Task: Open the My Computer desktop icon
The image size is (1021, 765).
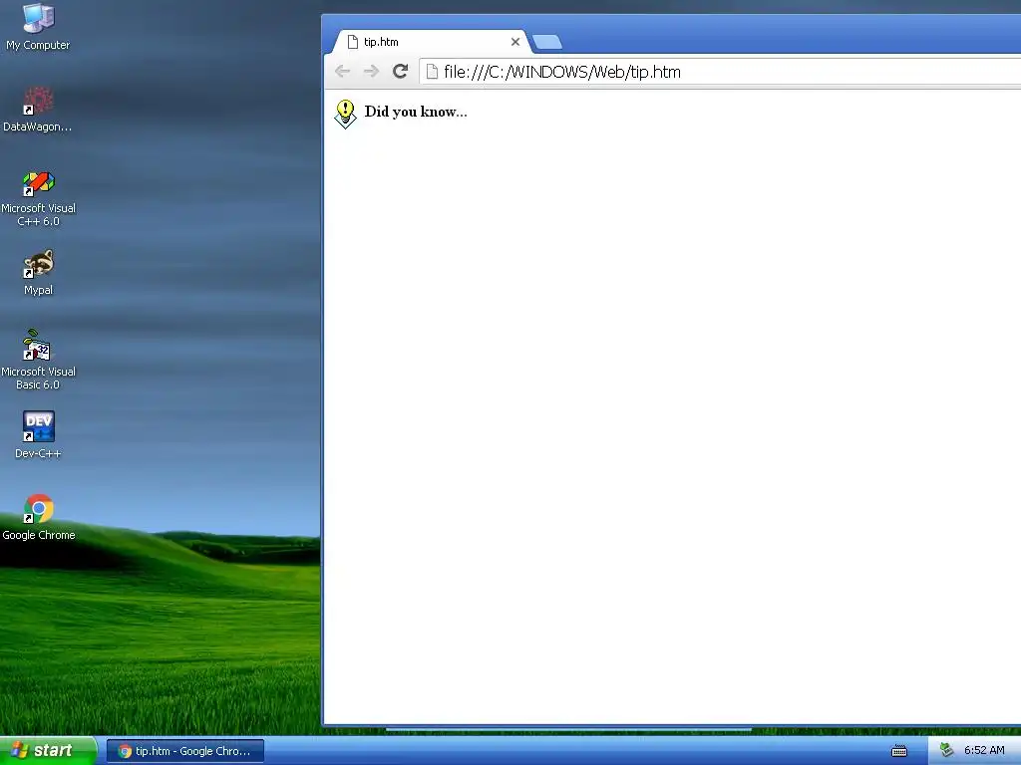Action: 38,26
